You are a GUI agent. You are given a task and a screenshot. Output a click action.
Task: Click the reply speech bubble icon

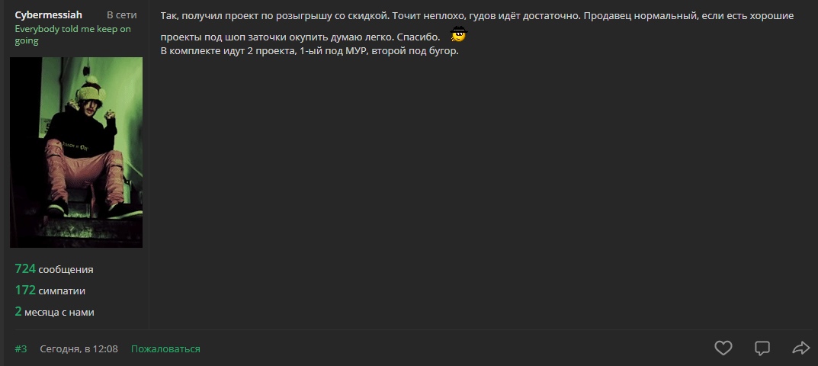click(x=762, y=348)
